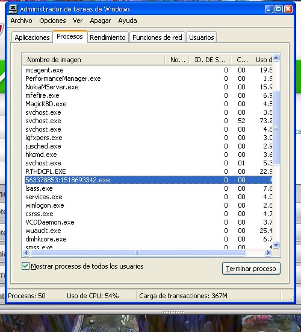301x332 pixels.
Task: Sort by the No... column header
Action: [177, 60]
